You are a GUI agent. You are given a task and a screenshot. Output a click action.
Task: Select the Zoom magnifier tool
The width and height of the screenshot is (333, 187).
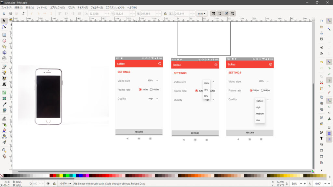(x=4, y=151)
